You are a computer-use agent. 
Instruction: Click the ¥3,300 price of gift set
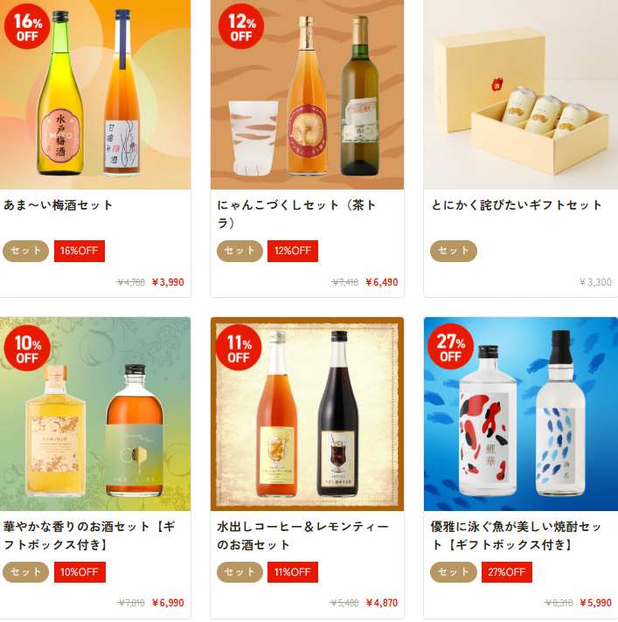(595, 282)
